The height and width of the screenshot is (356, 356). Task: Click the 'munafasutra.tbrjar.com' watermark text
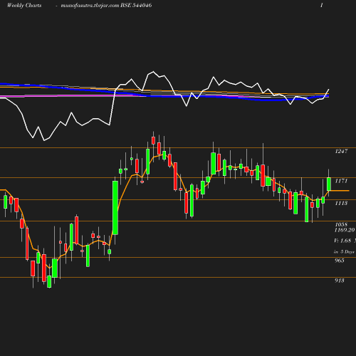tap(90, 5)
